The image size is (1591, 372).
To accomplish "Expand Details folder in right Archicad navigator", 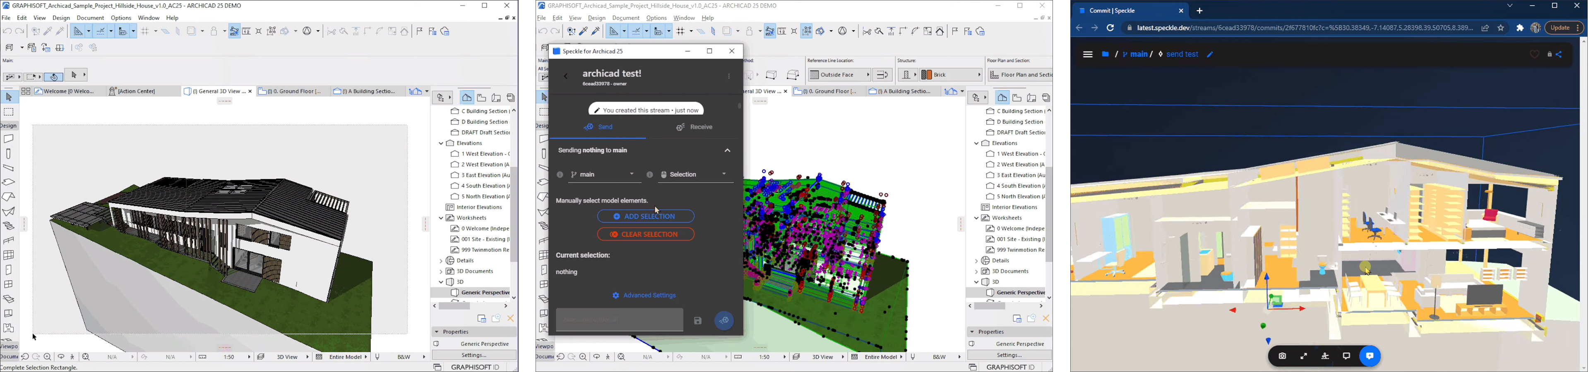I will (x=976, y=261).
